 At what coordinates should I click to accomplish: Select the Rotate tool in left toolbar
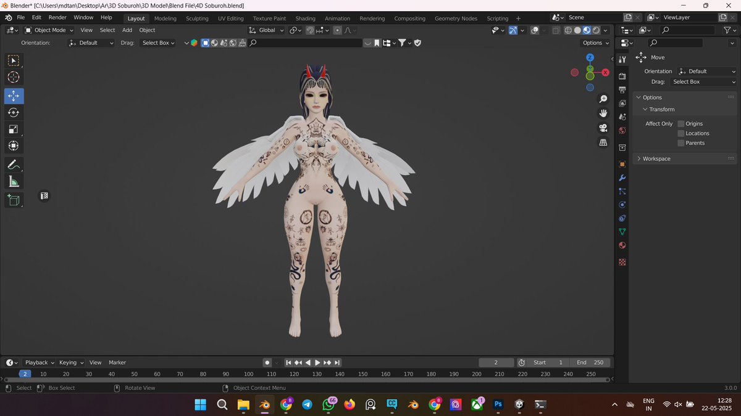14,113
